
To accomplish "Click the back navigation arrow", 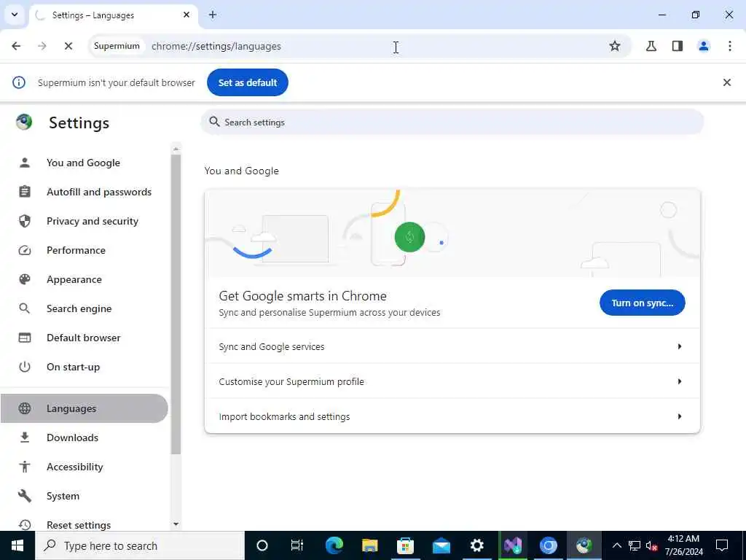I will click(16, 46).
